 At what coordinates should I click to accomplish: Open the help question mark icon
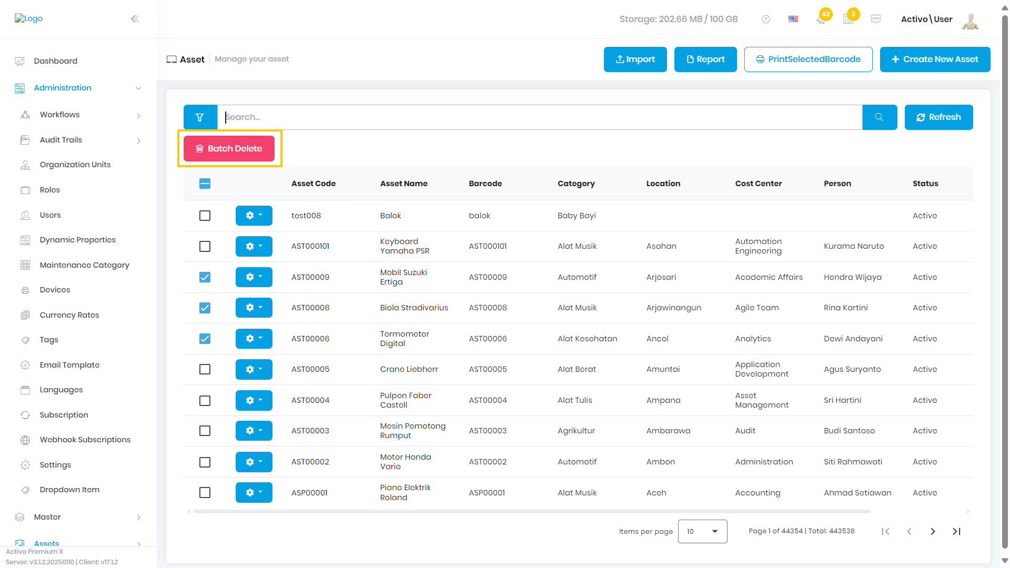766,19
